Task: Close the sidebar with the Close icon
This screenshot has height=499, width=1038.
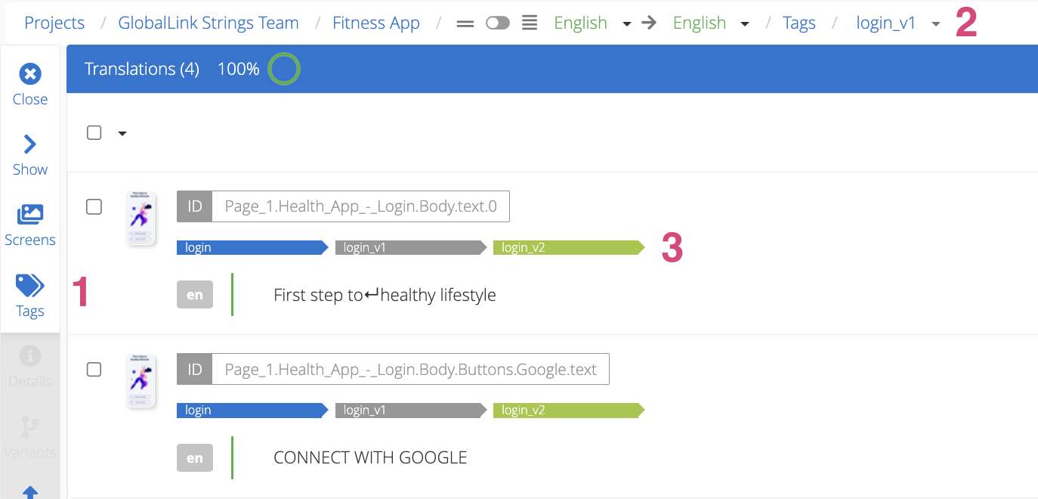Action: tap(30, 74)
